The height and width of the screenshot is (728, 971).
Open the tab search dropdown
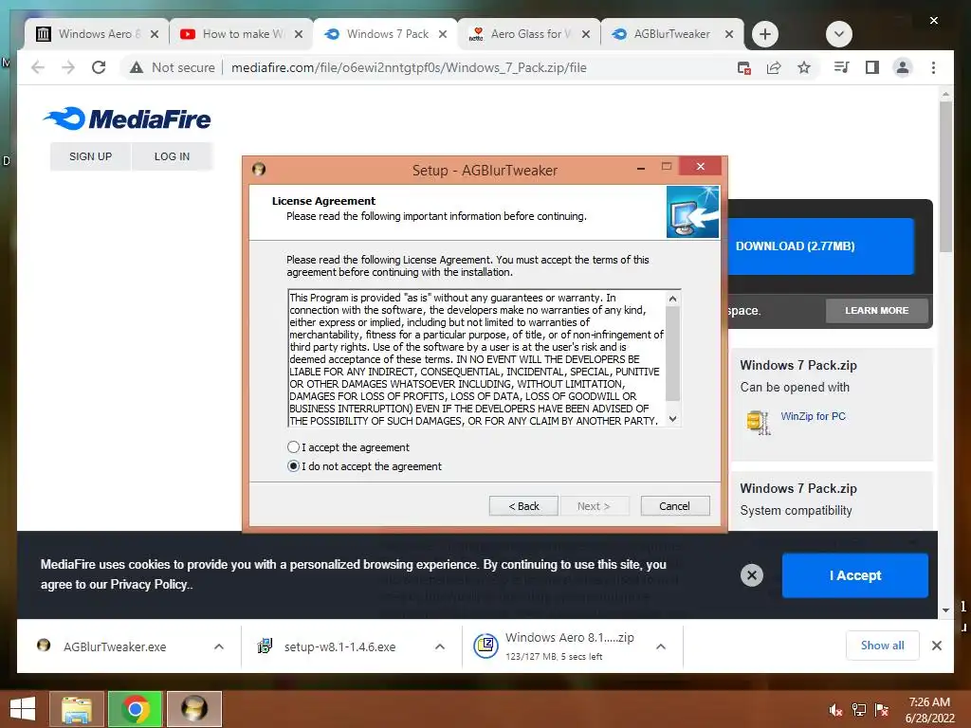[839, 34]
